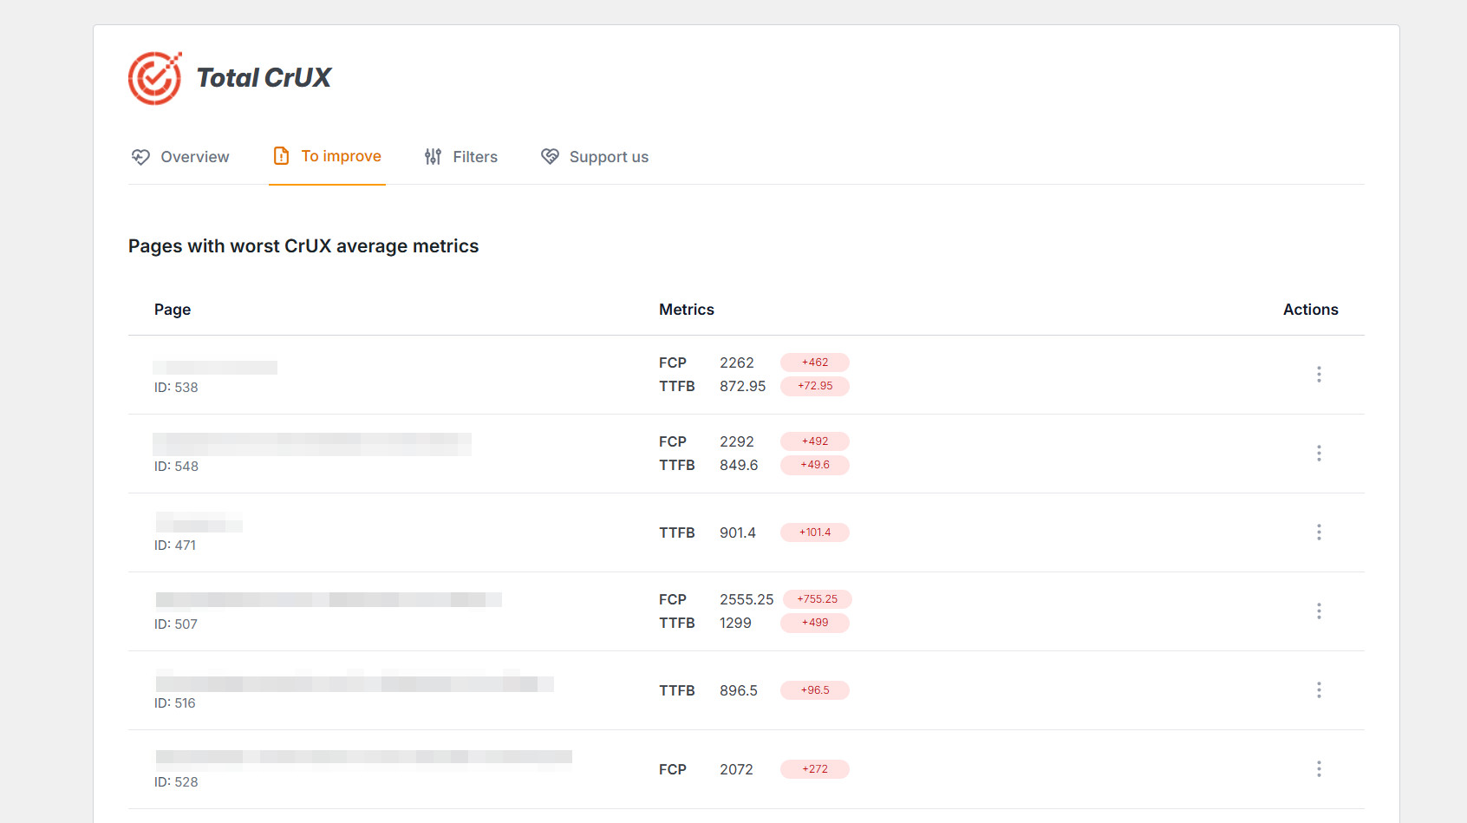The height and width of the screenshot is (823, 1467).
Task: Open the blurred page title for ID 507
Action: click(x=329, y=599)
